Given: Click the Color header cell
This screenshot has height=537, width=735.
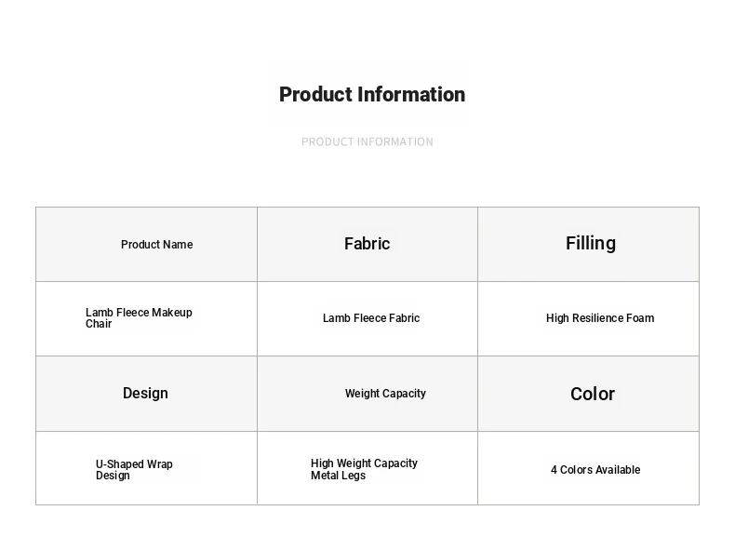Looking at the screenshot, I should click(x=588, y=394).
